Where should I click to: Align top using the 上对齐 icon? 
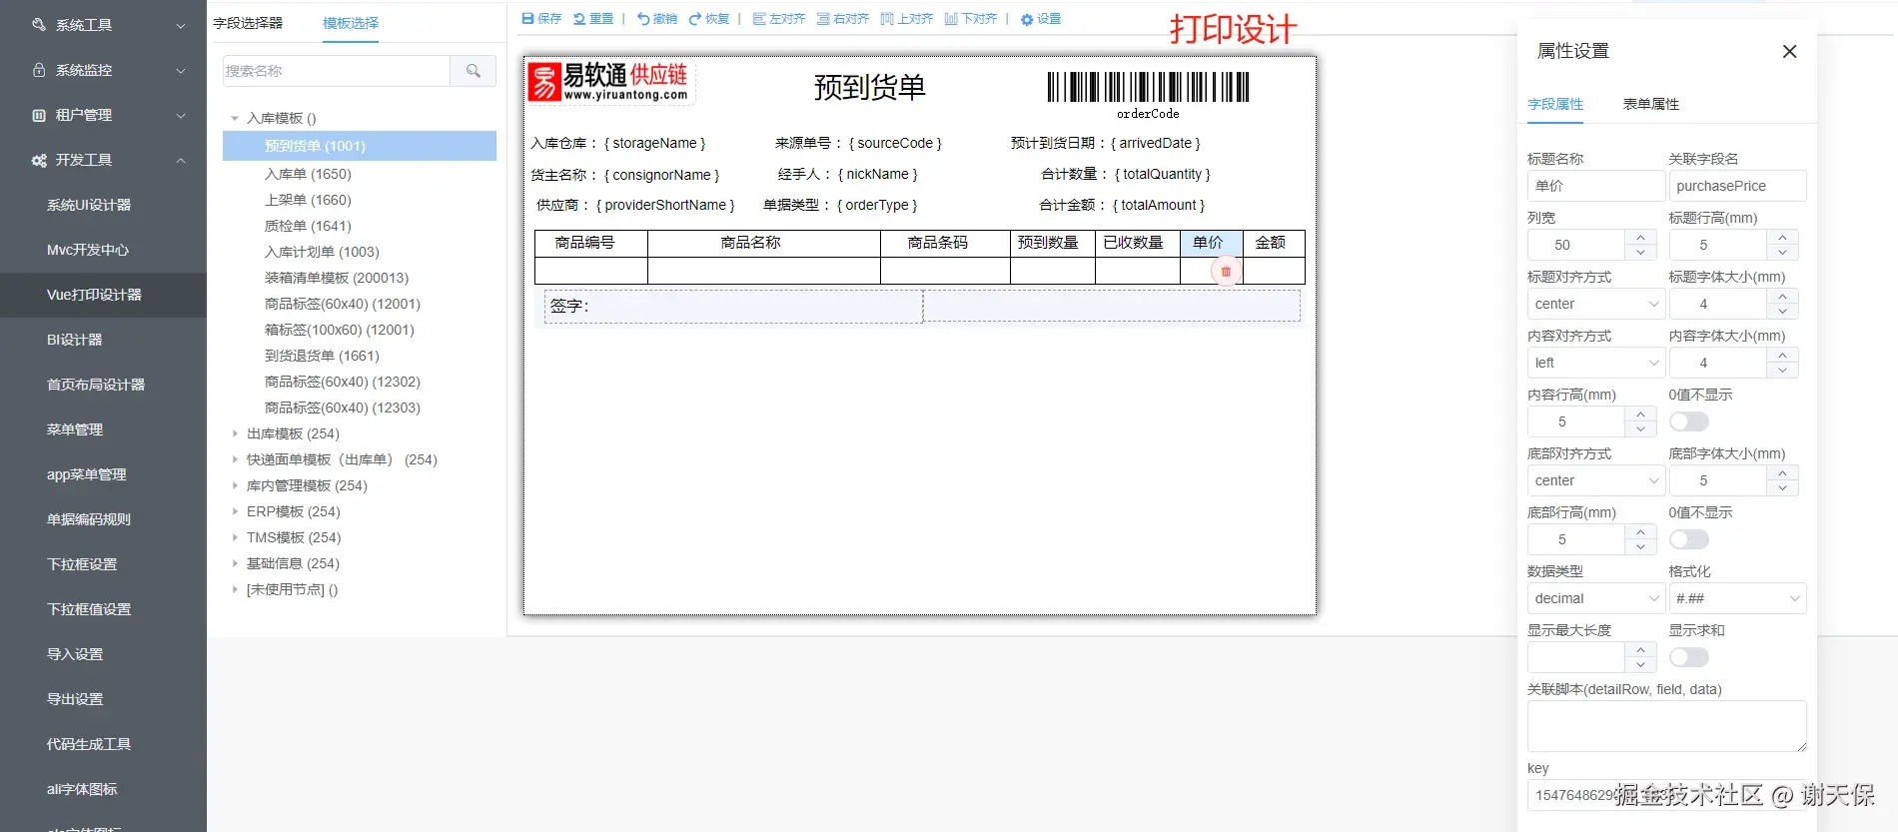pos(887,19)
